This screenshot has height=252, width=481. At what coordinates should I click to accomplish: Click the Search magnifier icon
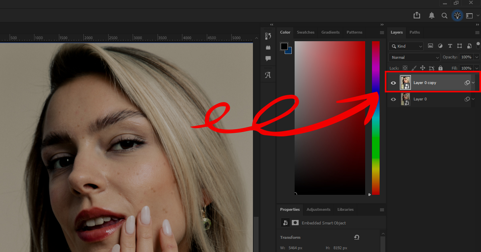(x=445, y=16)
